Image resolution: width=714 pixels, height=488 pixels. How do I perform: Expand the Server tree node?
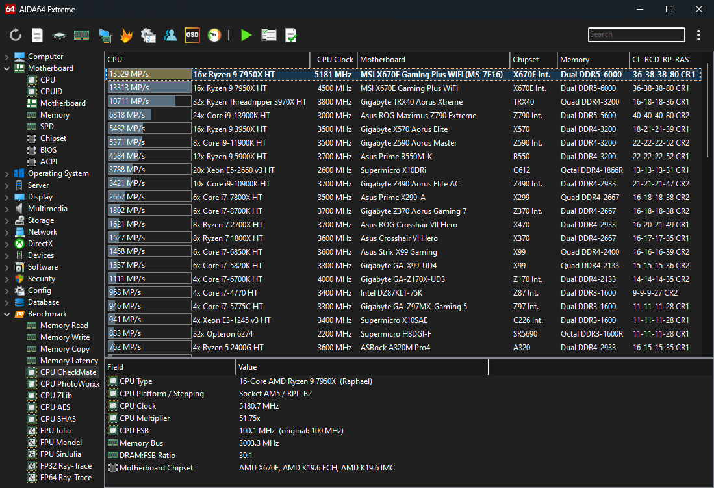[x=7, y=185]
